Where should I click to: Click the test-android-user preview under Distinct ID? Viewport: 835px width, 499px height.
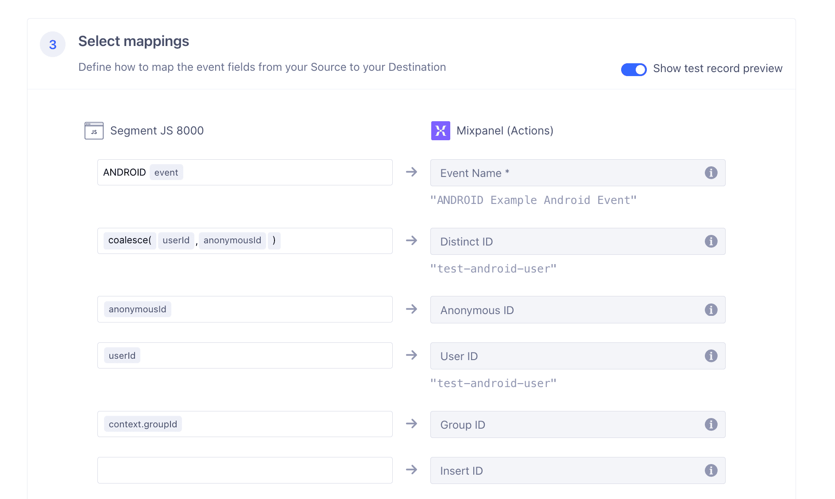(x=493, y=268)
